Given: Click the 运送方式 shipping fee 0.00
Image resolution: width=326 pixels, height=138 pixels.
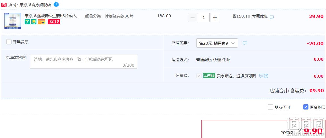Looking at the screenshot, I should 319,59.
